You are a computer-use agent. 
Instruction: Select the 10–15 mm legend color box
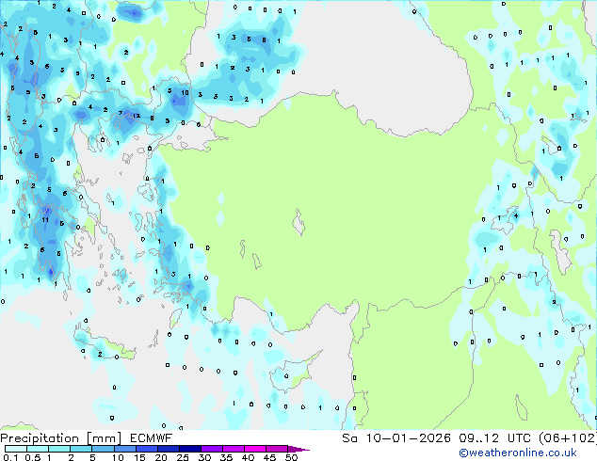point(125,449)
